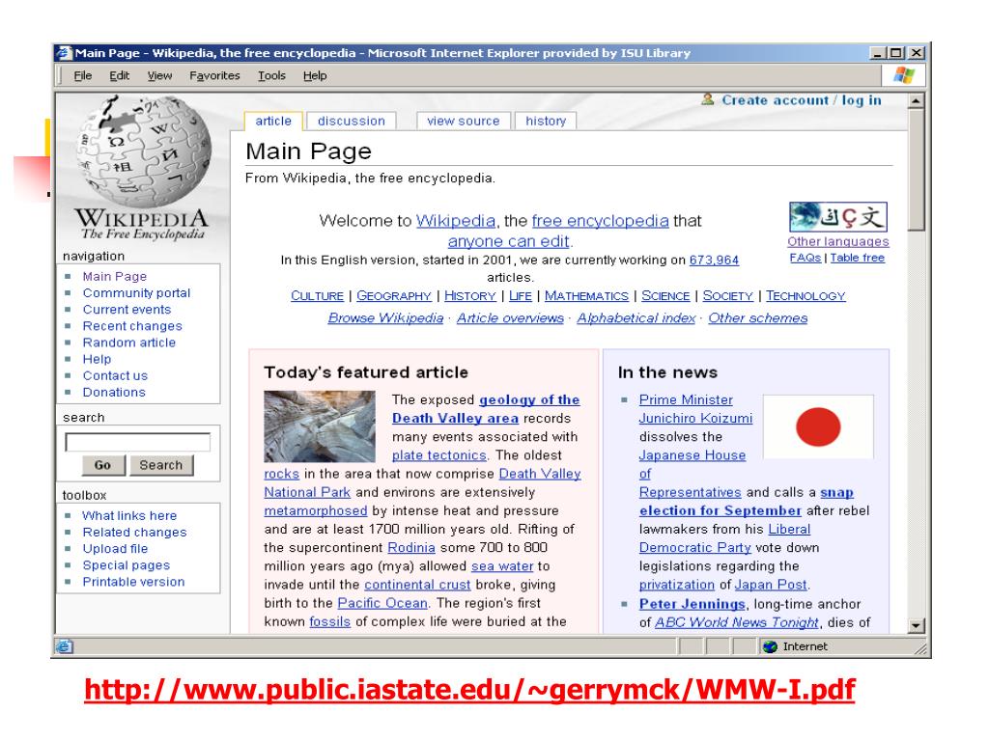This screenshot has height=741, width=989.
Task: Open the Technology category link
Action: [805, 296]
